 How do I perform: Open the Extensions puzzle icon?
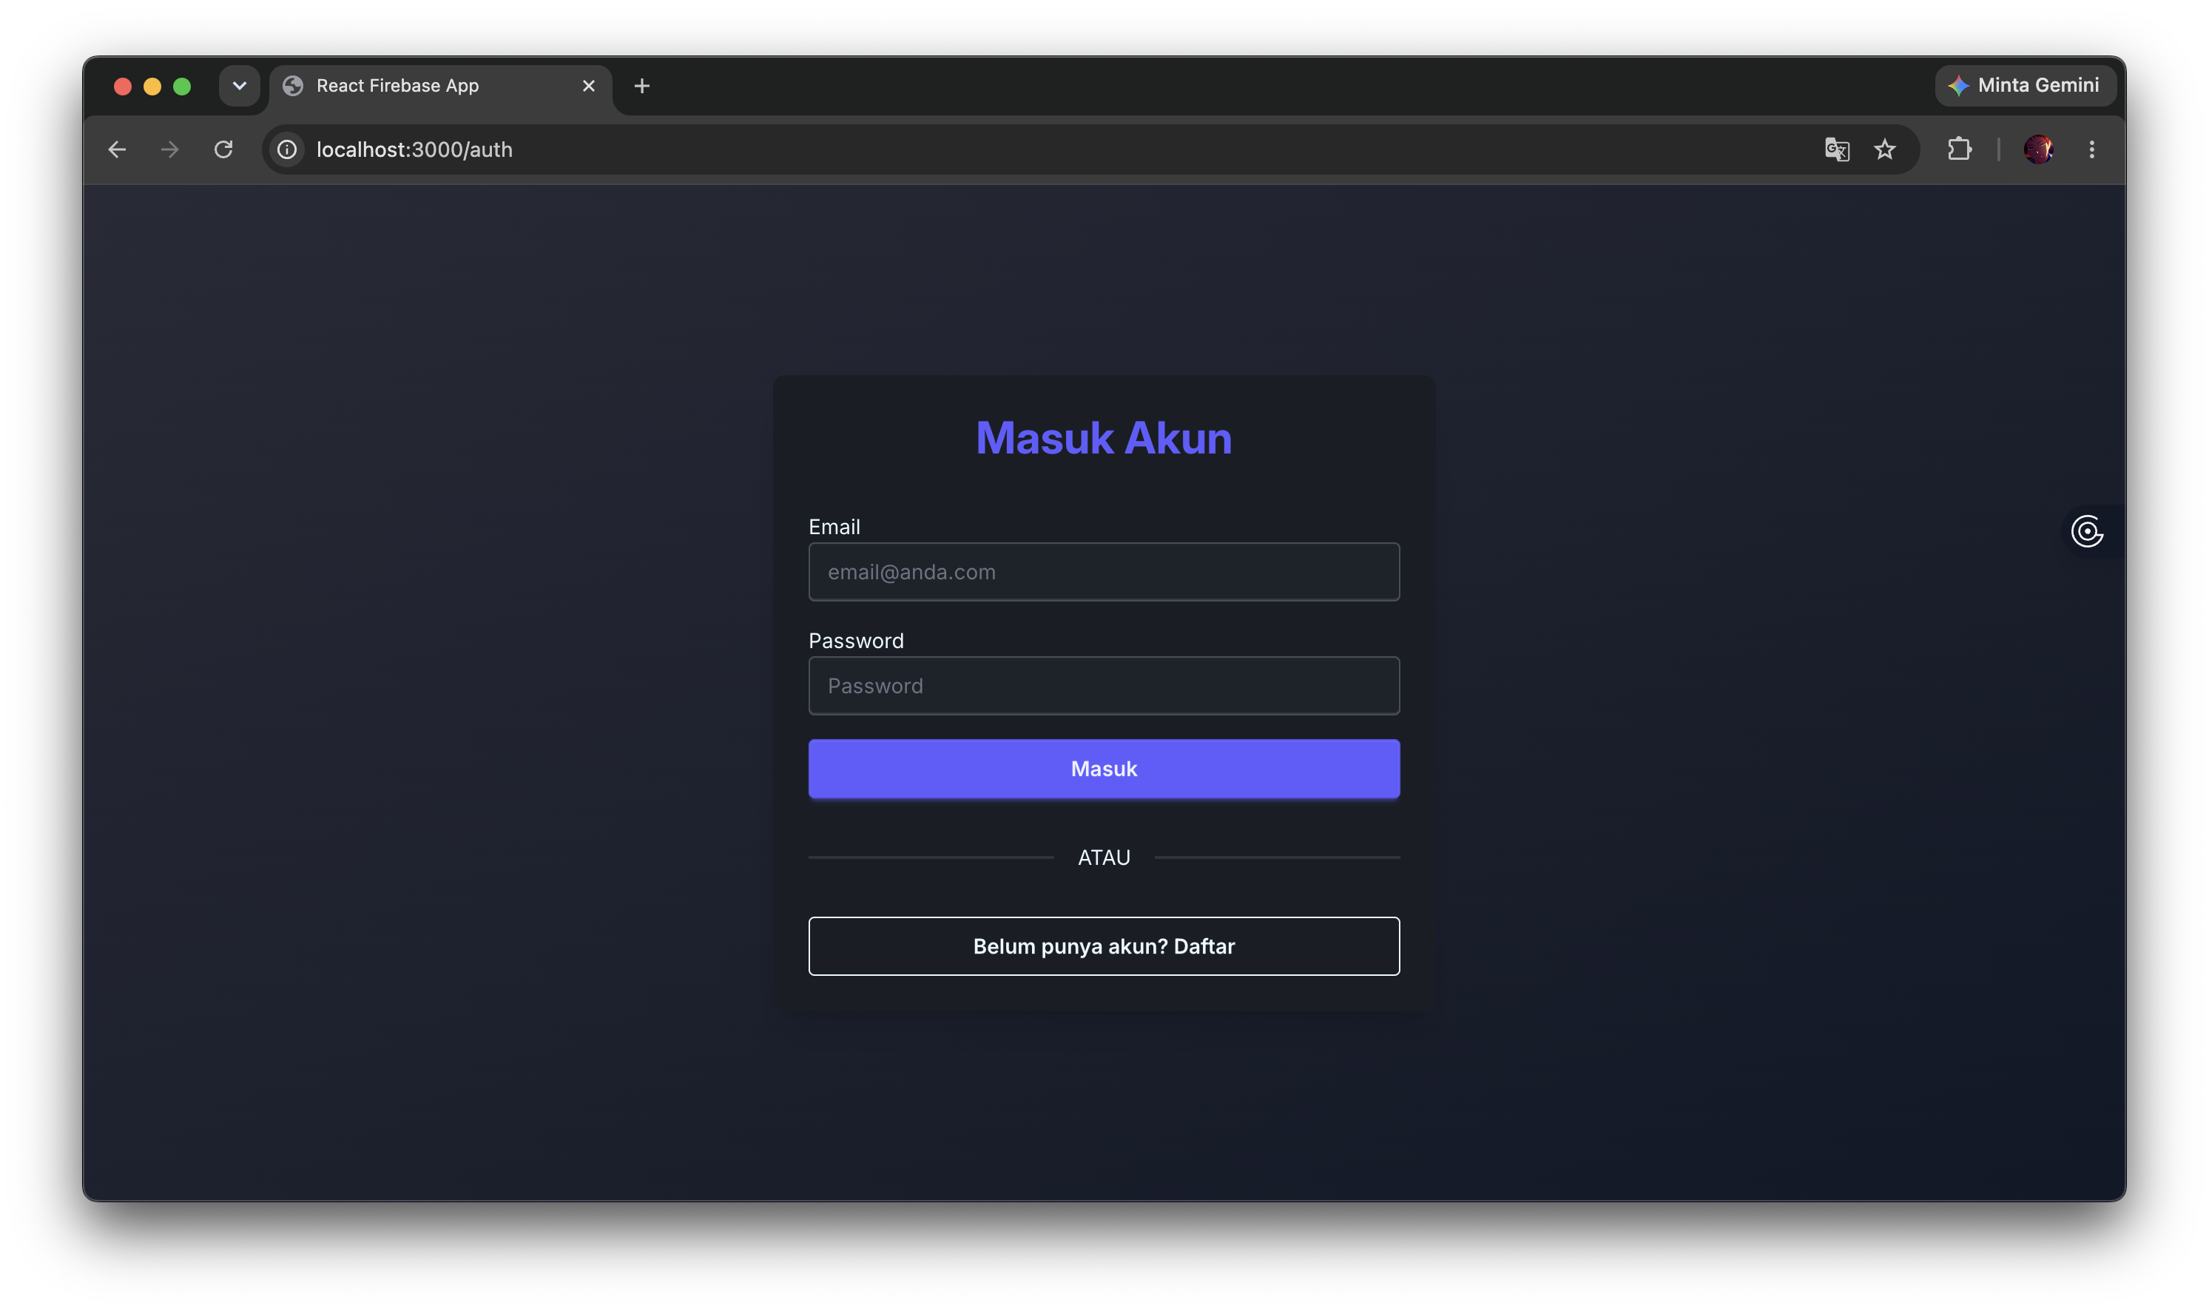pyautogui.click(x=1959, y=149)
